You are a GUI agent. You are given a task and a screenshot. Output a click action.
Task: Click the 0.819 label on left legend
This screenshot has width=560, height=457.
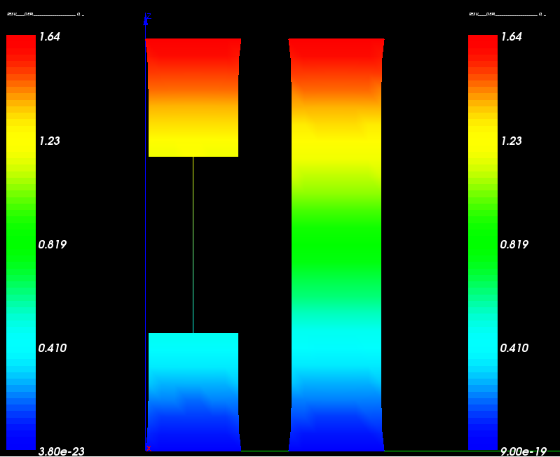point(52,244)
